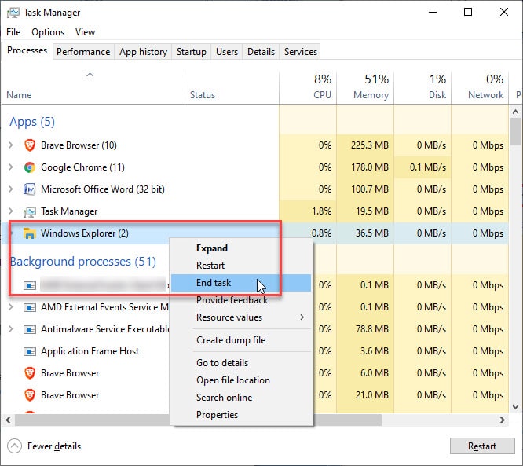The width and height of the screenshot is (523, 466).
Task: Click the horizontal scrollbar right arrow
Action: (x=503, y=420)
